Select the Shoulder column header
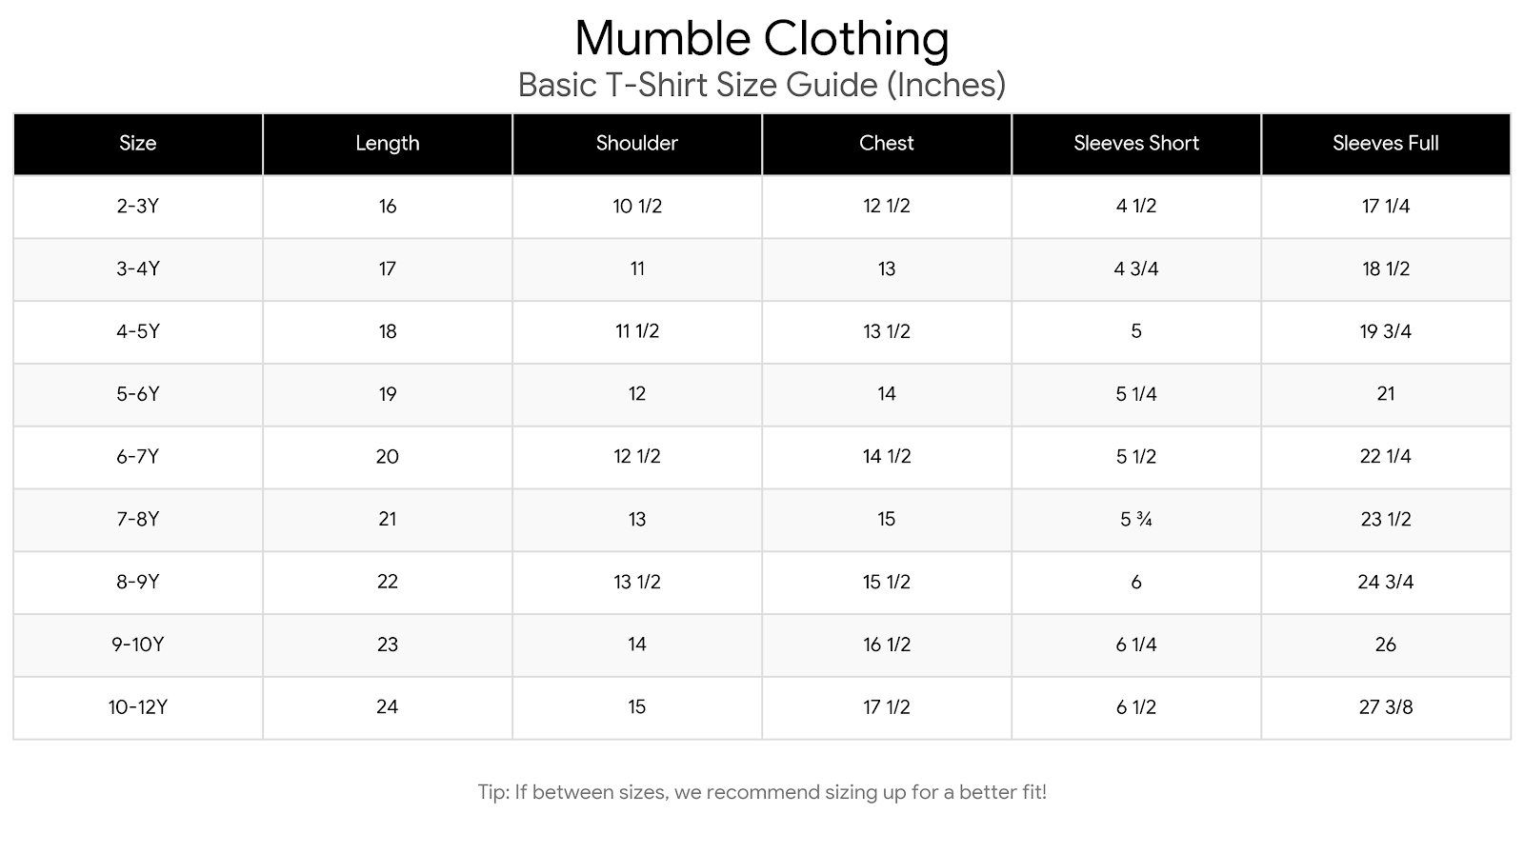 pyautogui.click(x=637, y=144)
